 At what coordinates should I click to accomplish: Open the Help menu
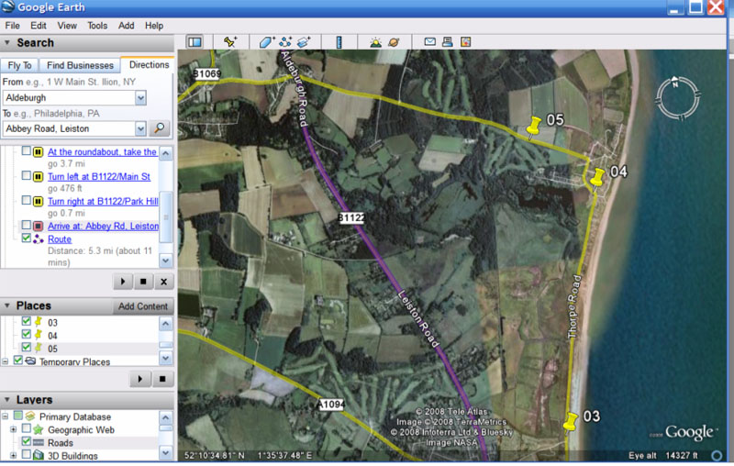pos(154,26)
